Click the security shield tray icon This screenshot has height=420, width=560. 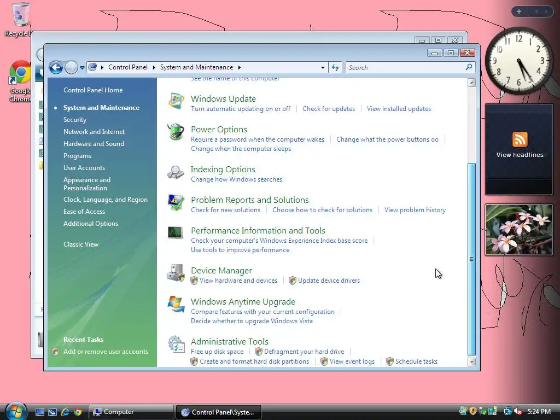pyautogui.click(x=473, y=411)
